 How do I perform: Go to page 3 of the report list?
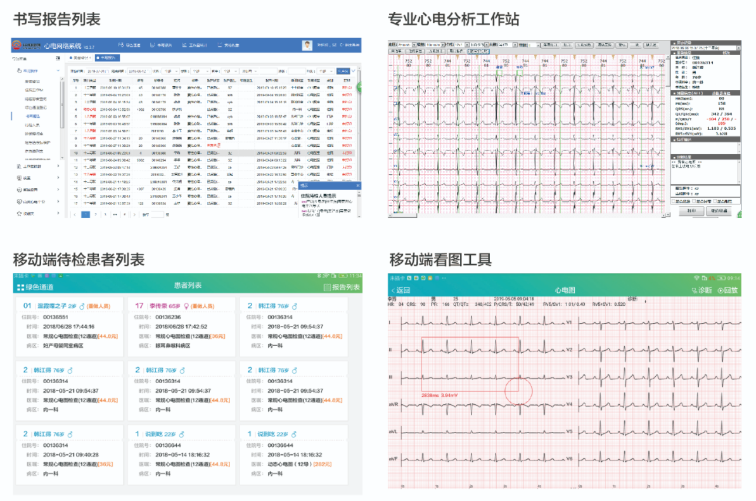[105, 214]
